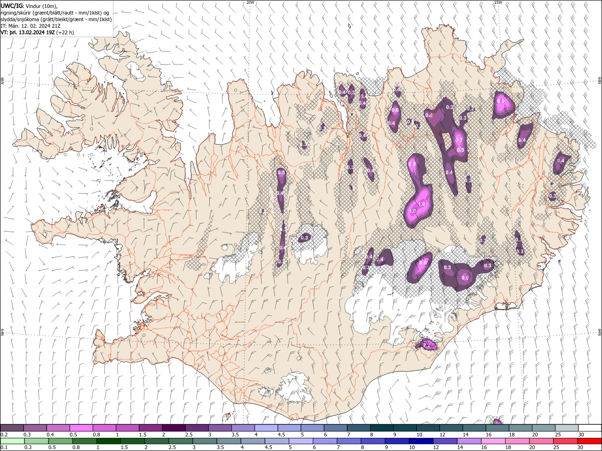Click the UWC/IG title label

point(11,6)
